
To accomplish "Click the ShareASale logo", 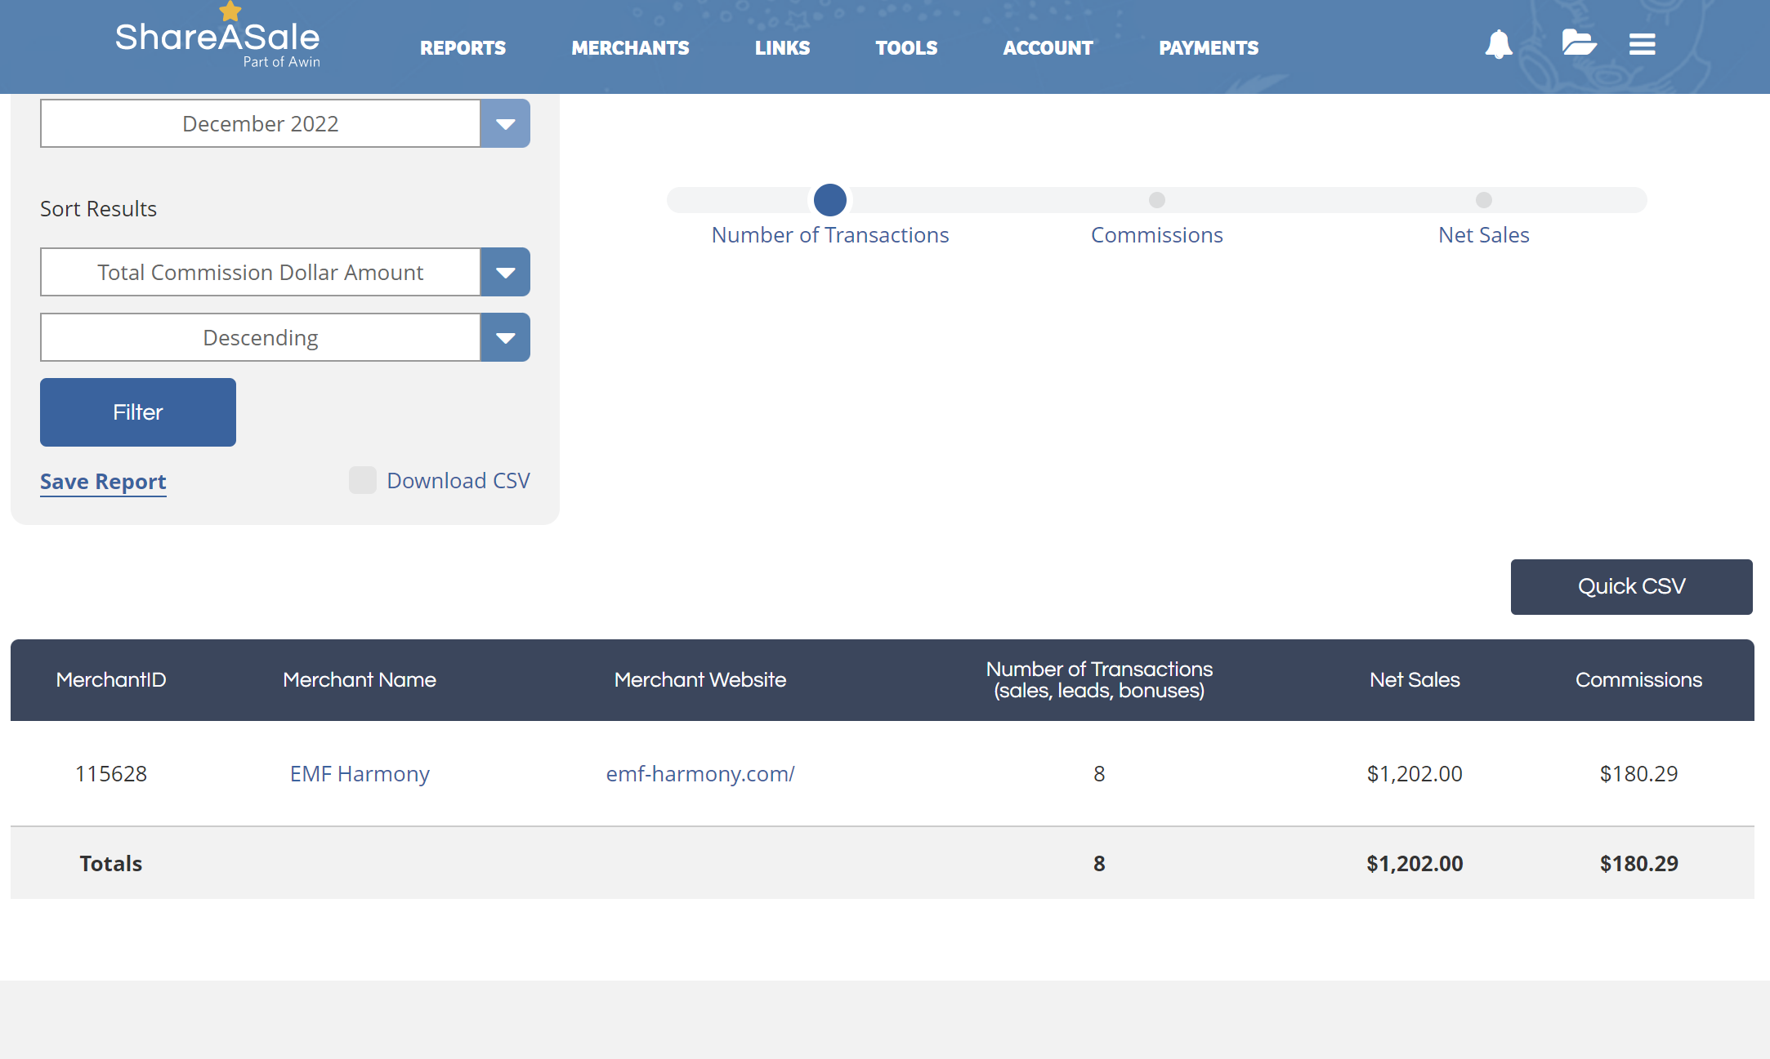I will (217, 37).
